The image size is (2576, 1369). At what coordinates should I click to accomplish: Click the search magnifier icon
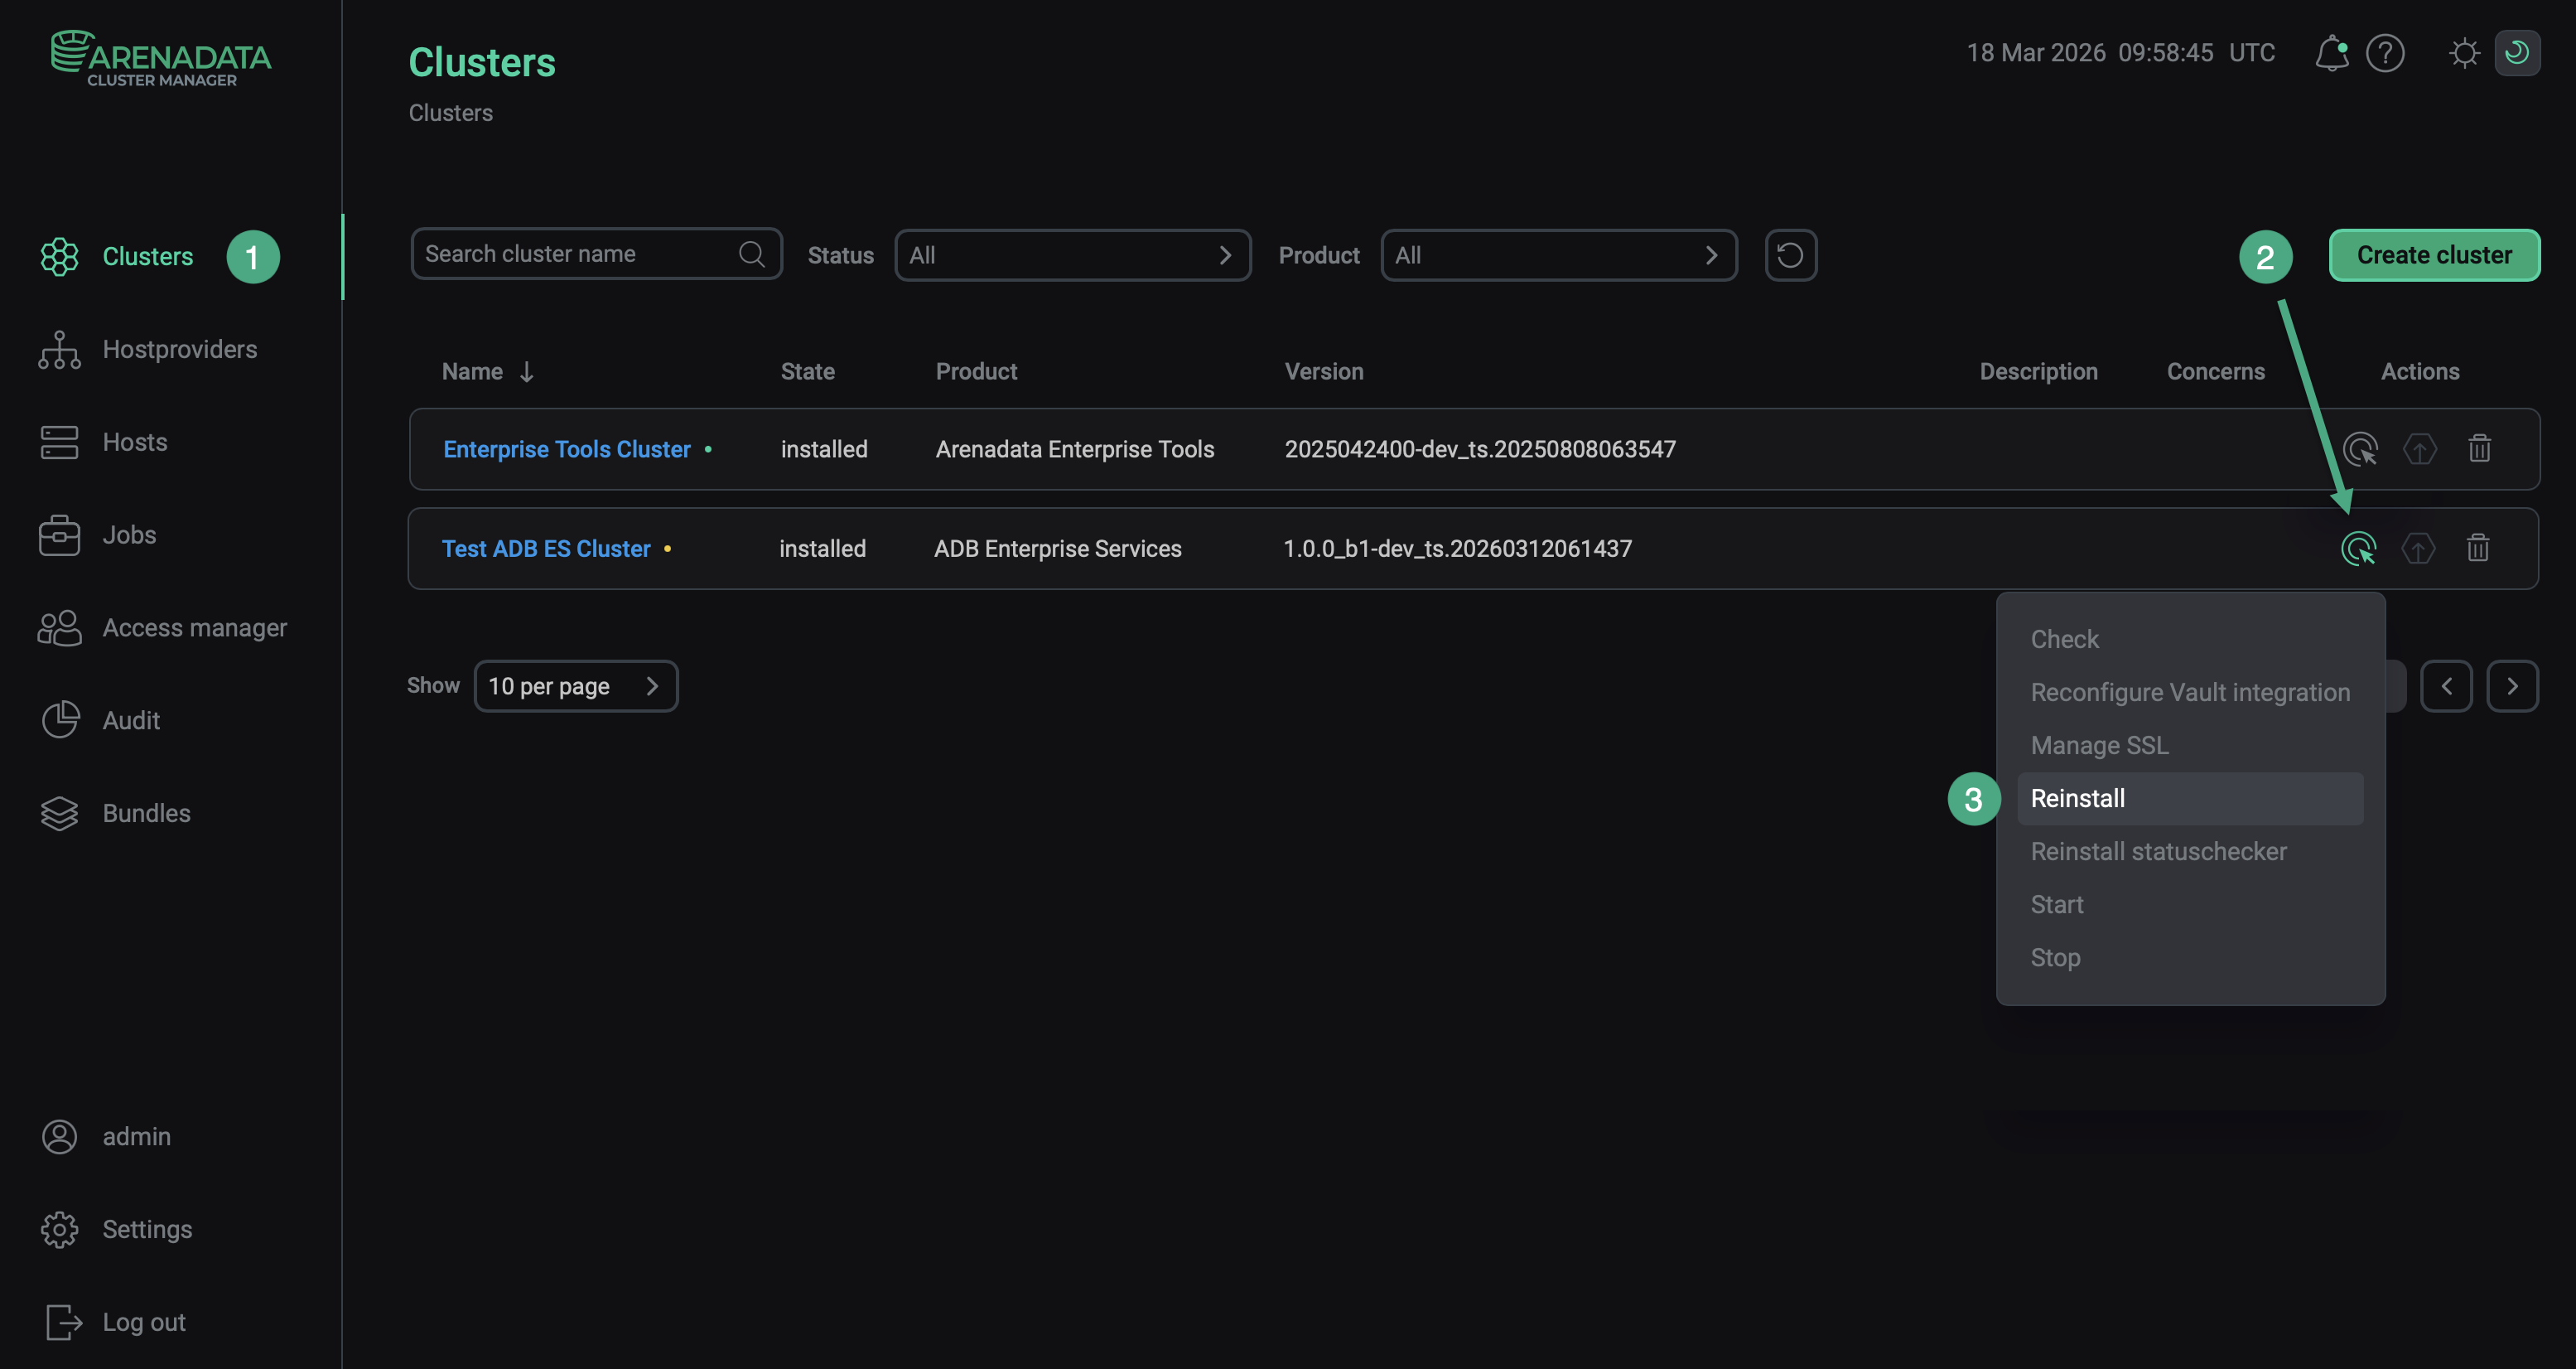click(x=751, y=254)
